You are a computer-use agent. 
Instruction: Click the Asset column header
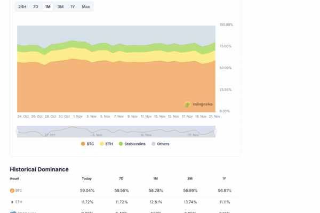point(14,179)
